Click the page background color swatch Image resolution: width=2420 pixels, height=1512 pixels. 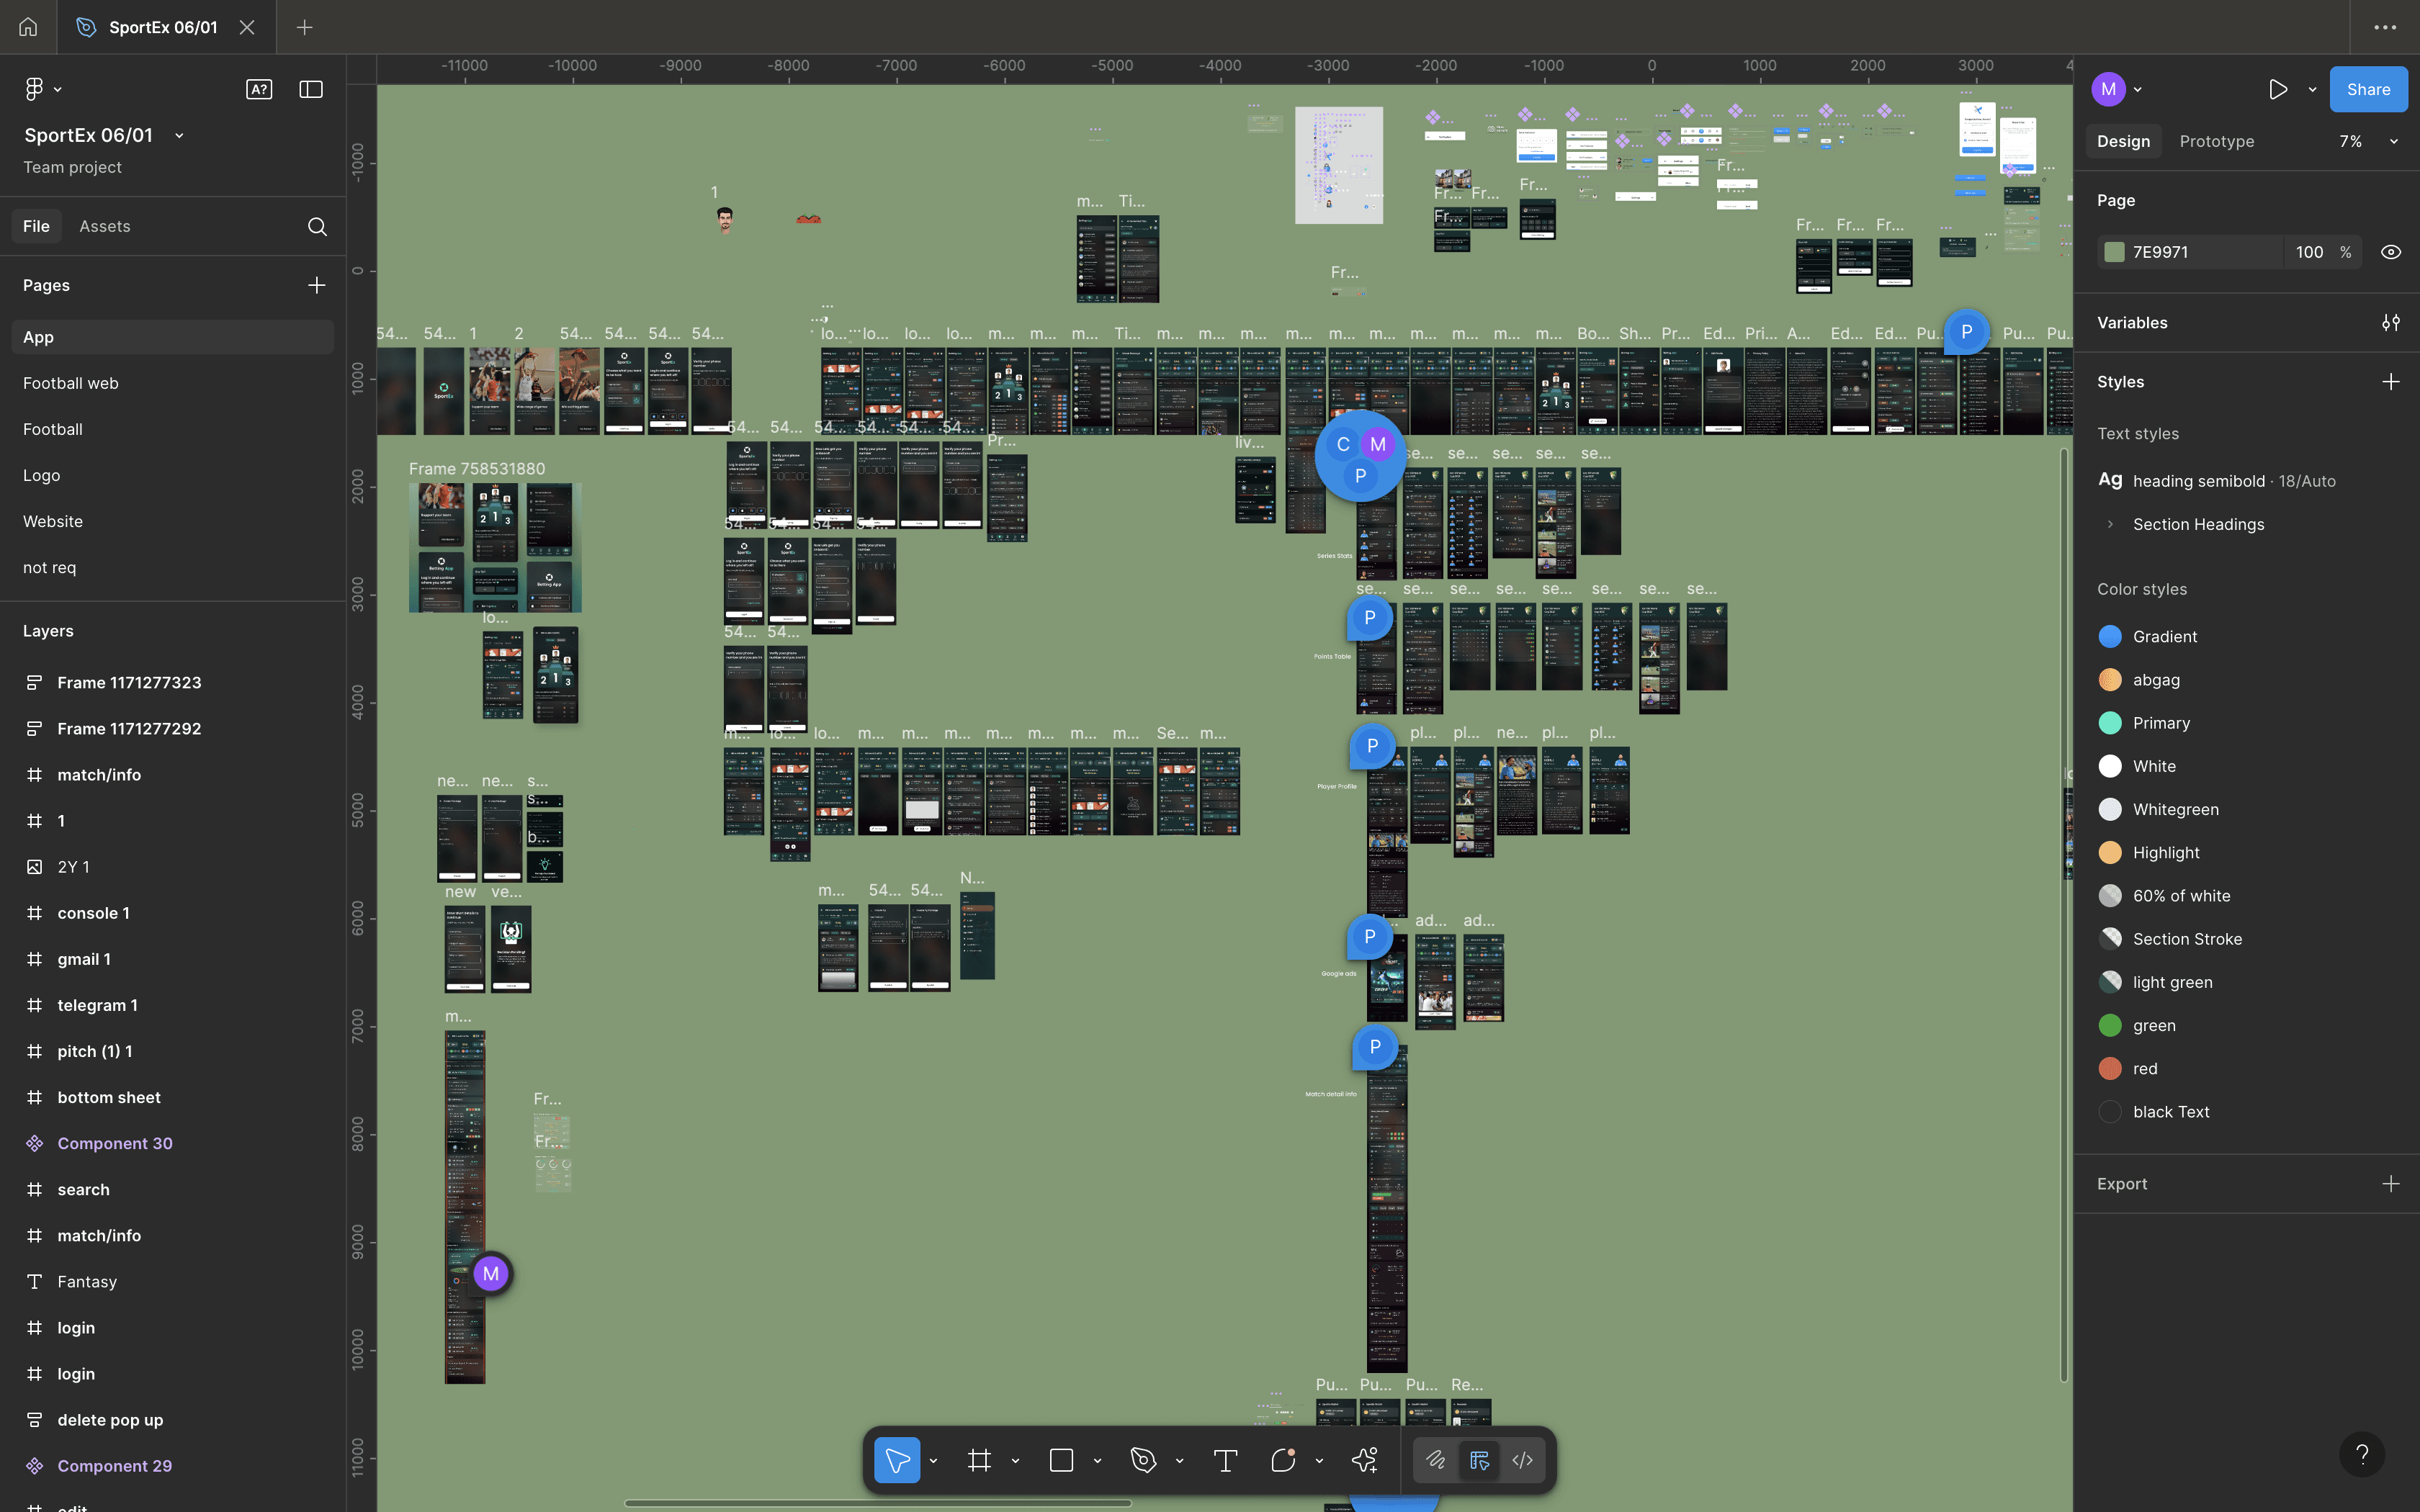(x=2114, y=252)
